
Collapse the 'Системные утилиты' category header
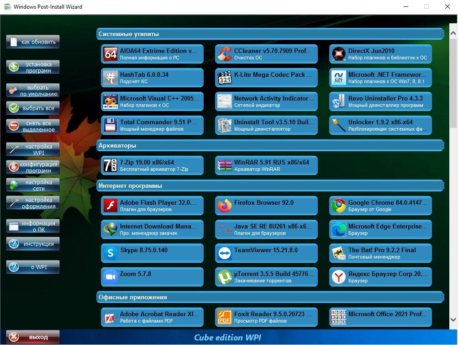(x=270, y=34)
